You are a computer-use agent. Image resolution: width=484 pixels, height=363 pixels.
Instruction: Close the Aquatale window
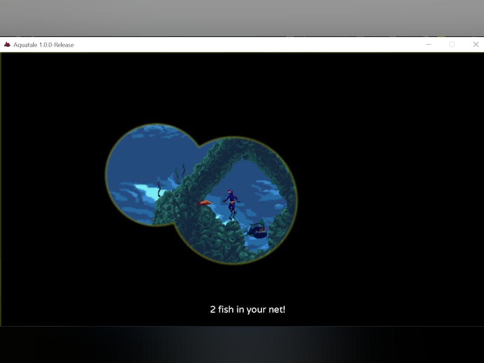tap(476, 44)
